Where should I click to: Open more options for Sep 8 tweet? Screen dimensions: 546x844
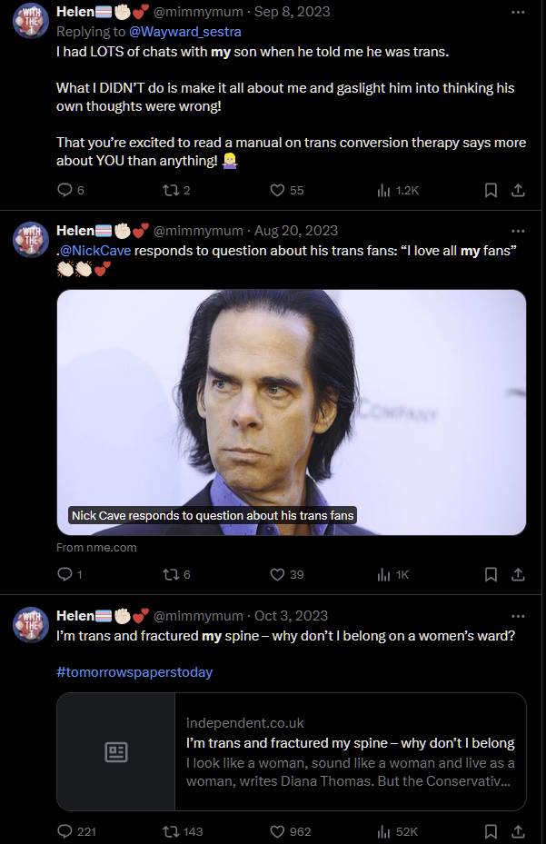(x=518, y=12)
